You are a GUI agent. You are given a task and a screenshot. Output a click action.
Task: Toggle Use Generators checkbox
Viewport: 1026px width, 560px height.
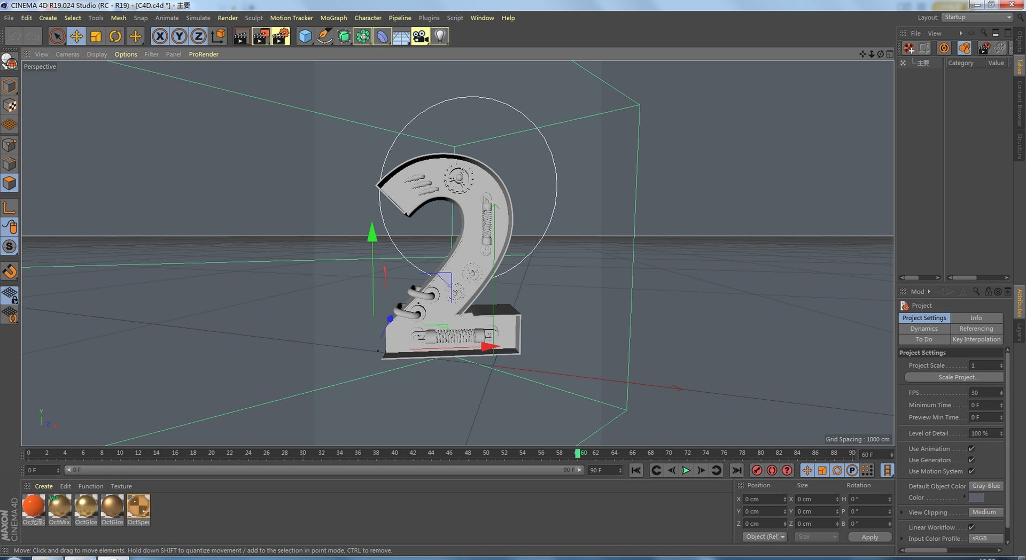971,460
